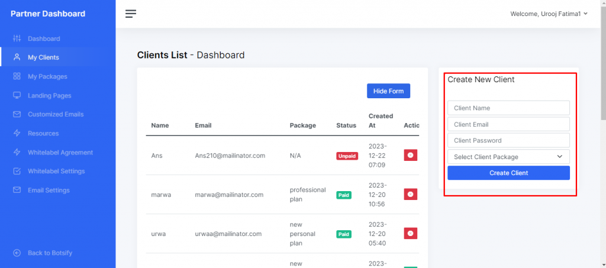Focus the Client Email field
The image size is (606, 268).
tap(508, 124)
